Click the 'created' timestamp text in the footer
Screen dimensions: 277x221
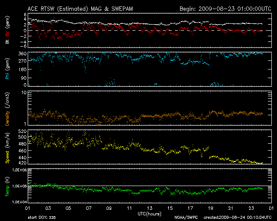[238, 218]
